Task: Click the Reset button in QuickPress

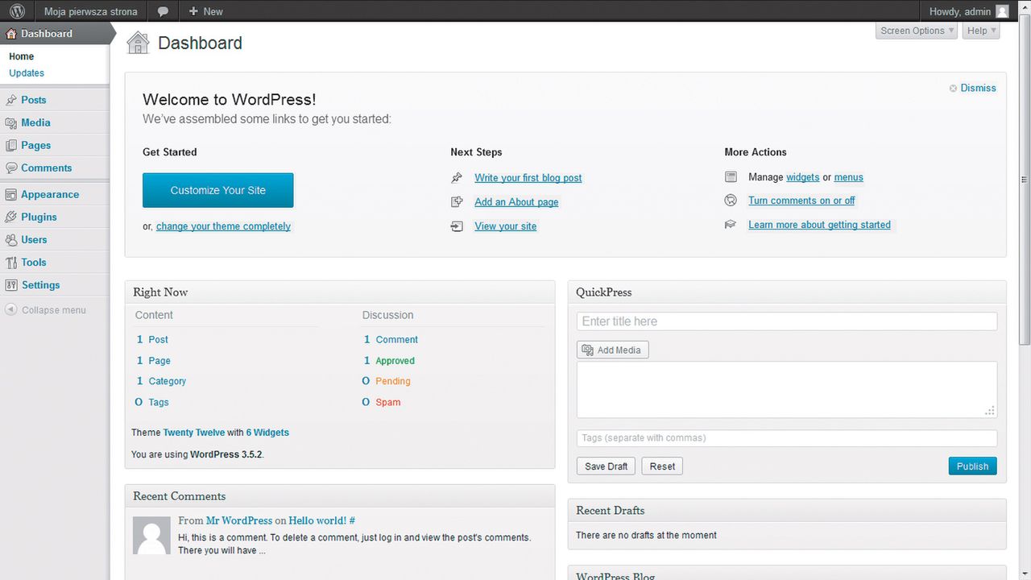Action: [x=662, y=466]
